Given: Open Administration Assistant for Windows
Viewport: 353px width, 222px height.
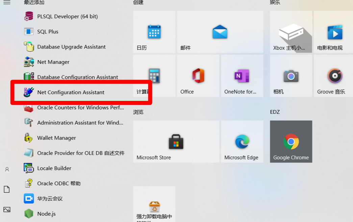Looking at the screenshot, I should pos(74,122).
